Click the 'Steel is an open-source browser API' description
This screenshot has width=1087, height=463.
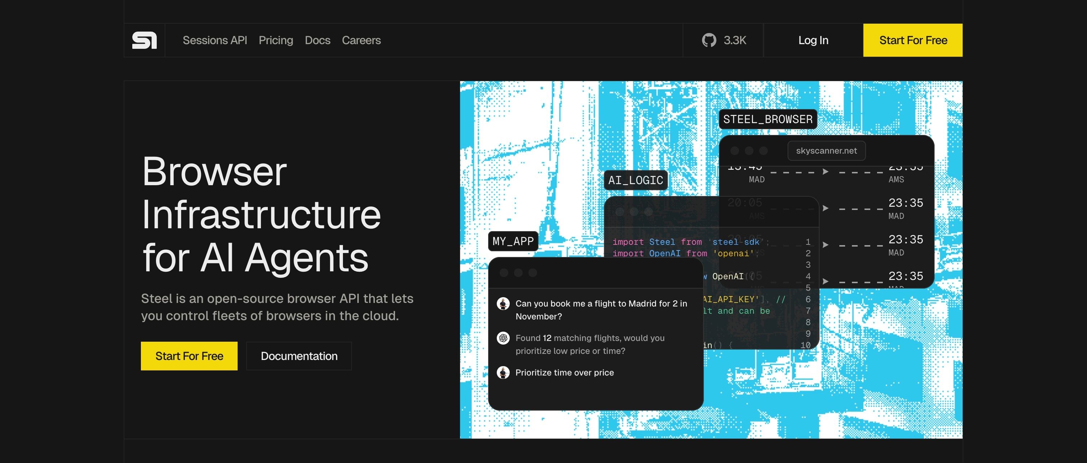coord(277,307)
